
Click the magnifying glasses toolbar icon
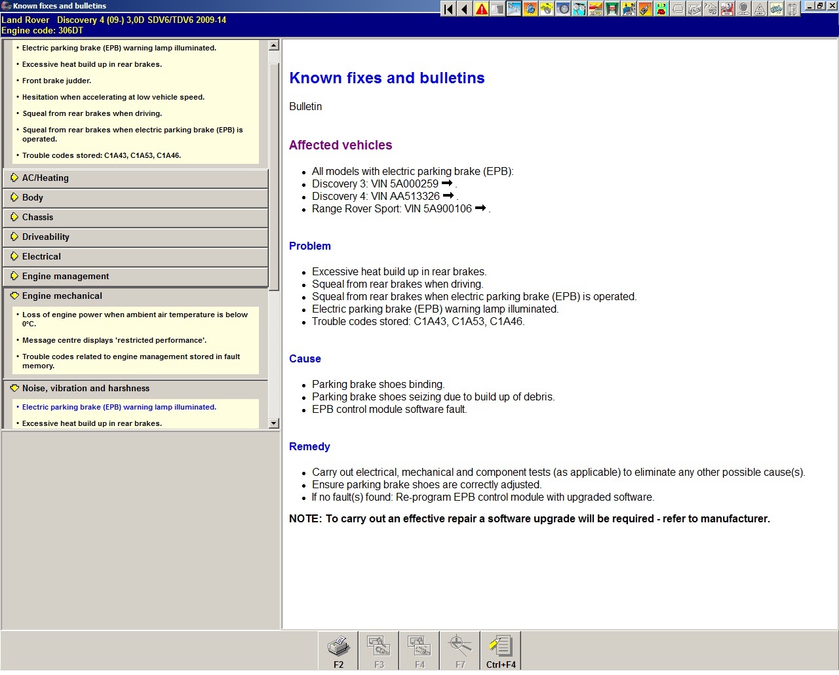(x=579, y=9)
